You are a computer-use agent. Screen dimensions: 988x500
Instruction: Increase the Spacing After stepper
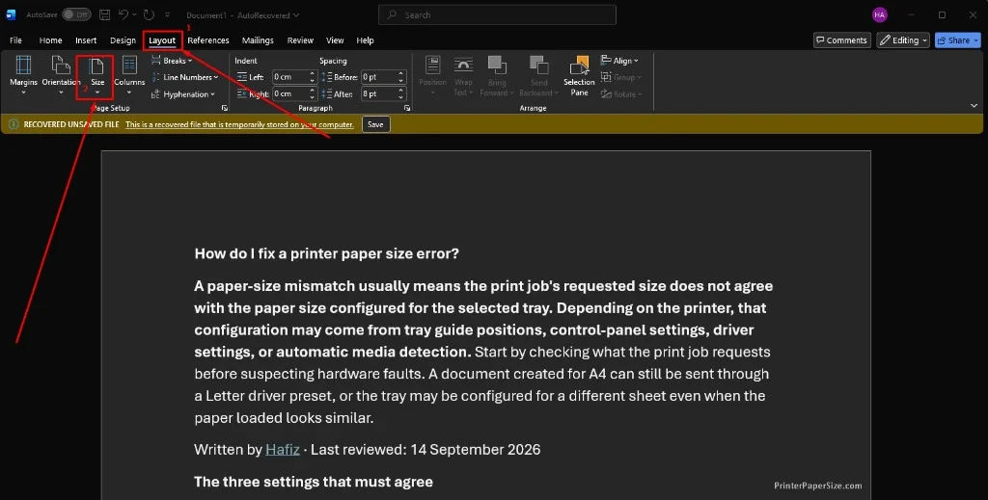(401, 91)
